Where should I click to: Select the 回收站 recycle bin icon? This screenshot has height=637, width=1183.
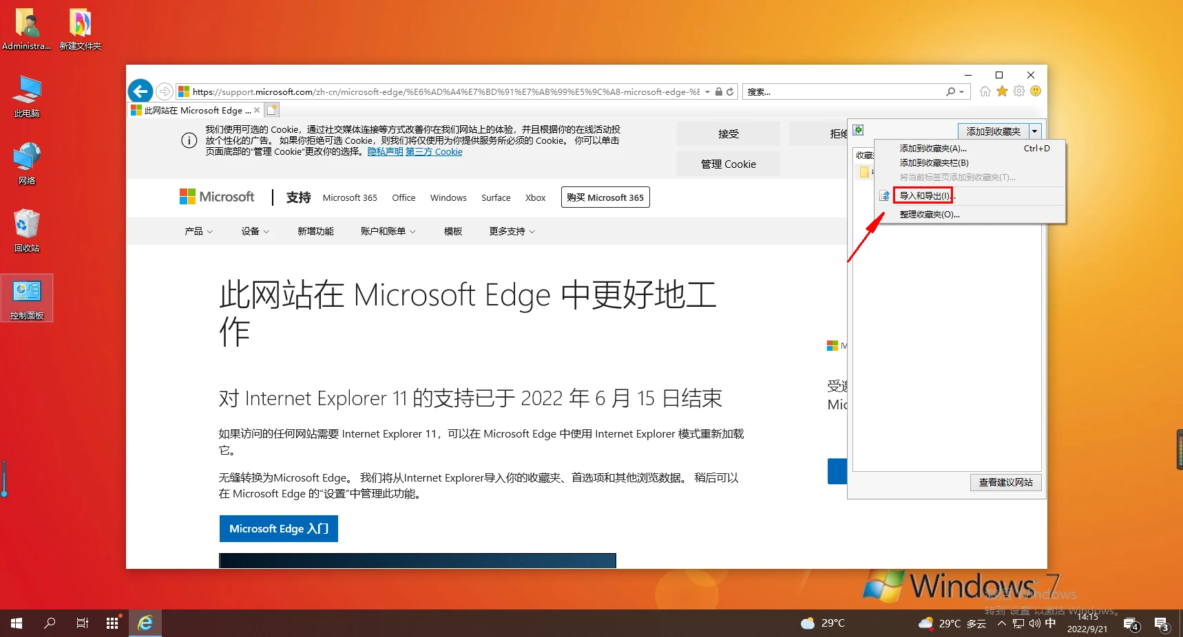[x=27, y=231]
